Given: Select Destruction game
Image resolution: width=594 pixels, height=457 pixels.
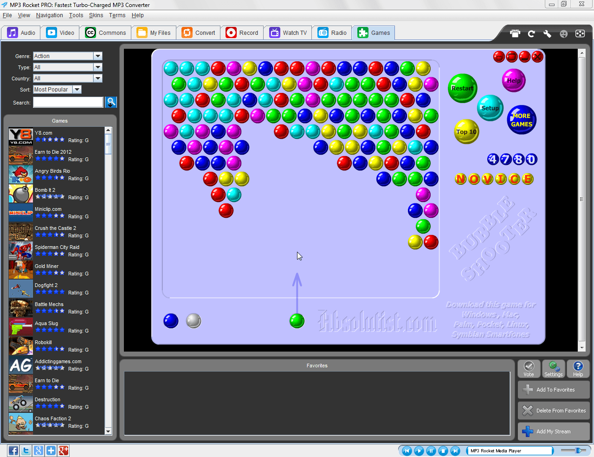Looking at the screenshot, I should (57, 403).
